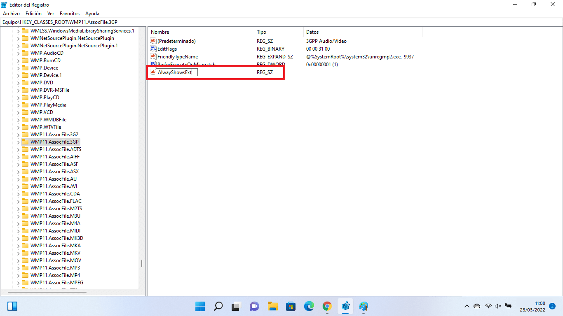Expand the WMP11.AssocFile.MP3 key
Image resolution: width=563 pixels, height=316 pixels.
pyautogui.click(x=18, y=268)
